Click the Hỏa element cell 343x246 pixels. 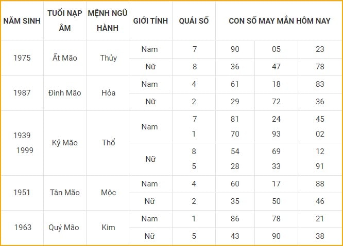click(108, 93)
